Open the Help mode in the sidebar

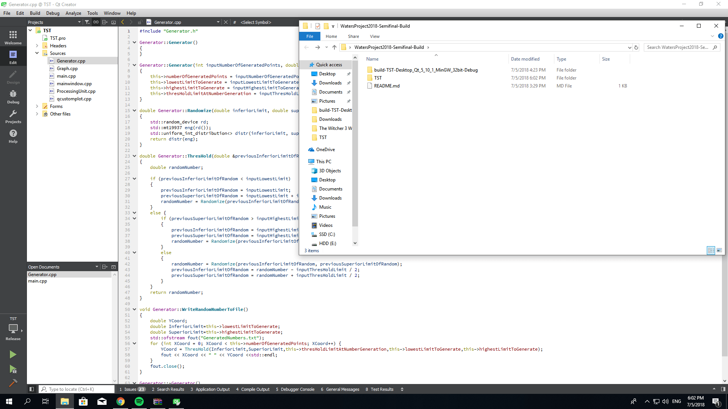[x=13, y=136]
